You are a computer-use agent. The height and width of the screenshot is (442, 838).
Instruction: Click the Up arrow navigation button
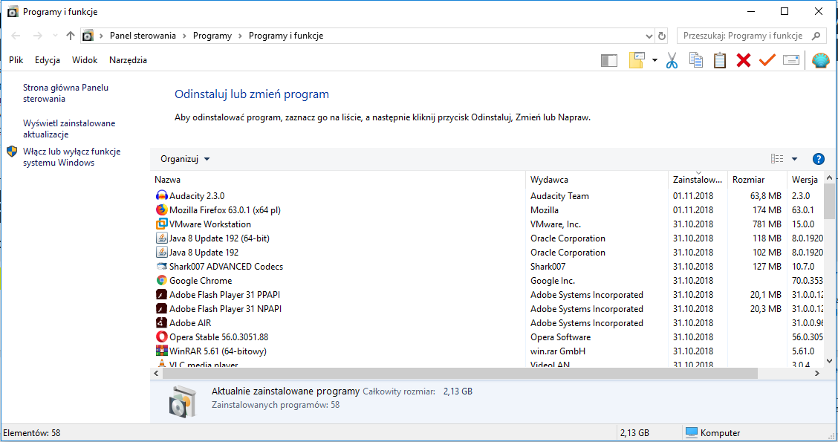coord(71,36)
